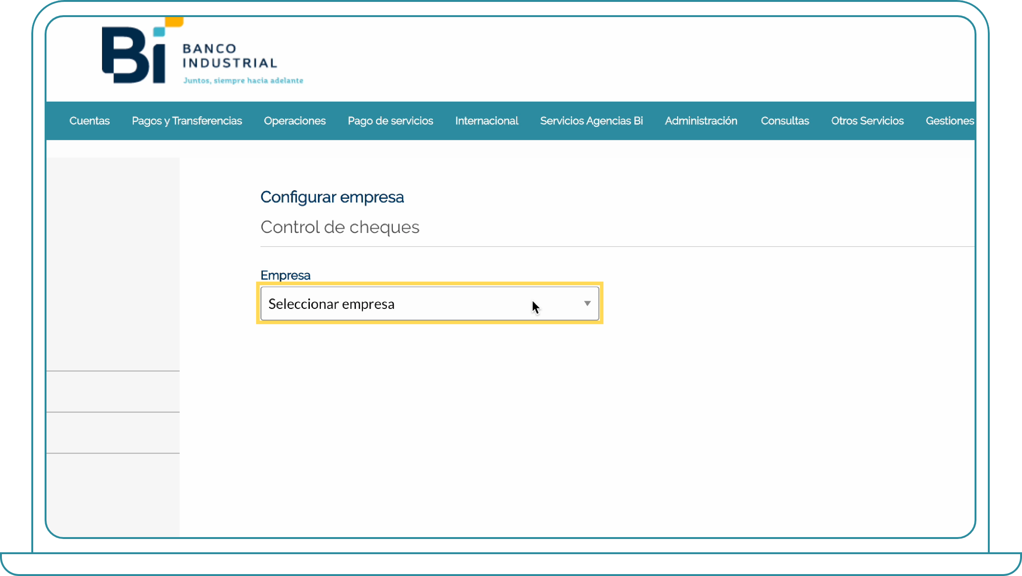This screenshot has width=1022, height=576.
Task: Open Pago de servicios menu
Action: pyautogui.click(x=390, y=121)
